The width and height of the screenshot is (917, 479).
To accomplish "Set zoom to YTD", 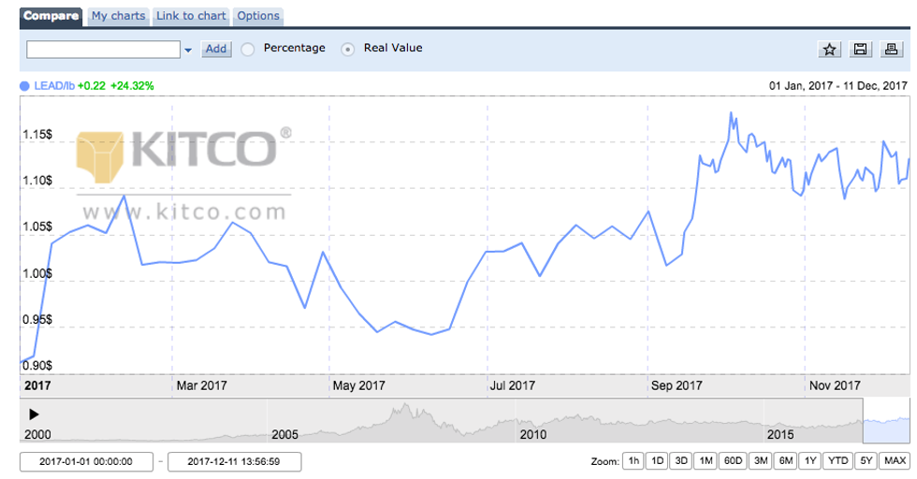I will (837, 461).
